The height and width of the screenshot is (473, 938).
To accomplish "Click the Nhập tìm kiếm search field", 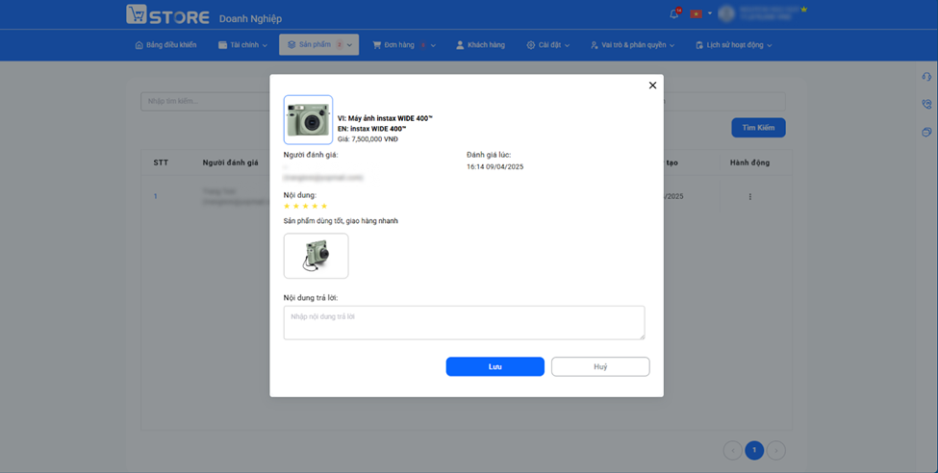I will [205, 101].
